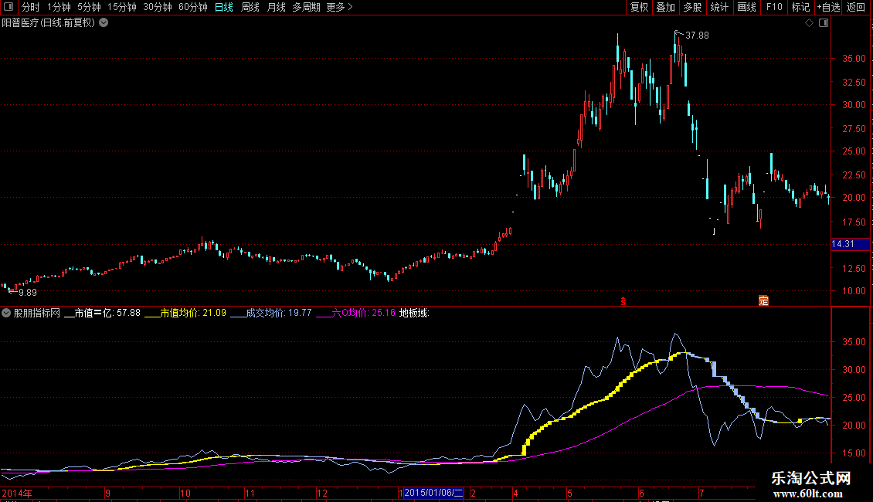Image resolution: width=873 pixels, height=502 pixels.
Task: Open the 多股 multi-stock view
Action: (692, 7)
